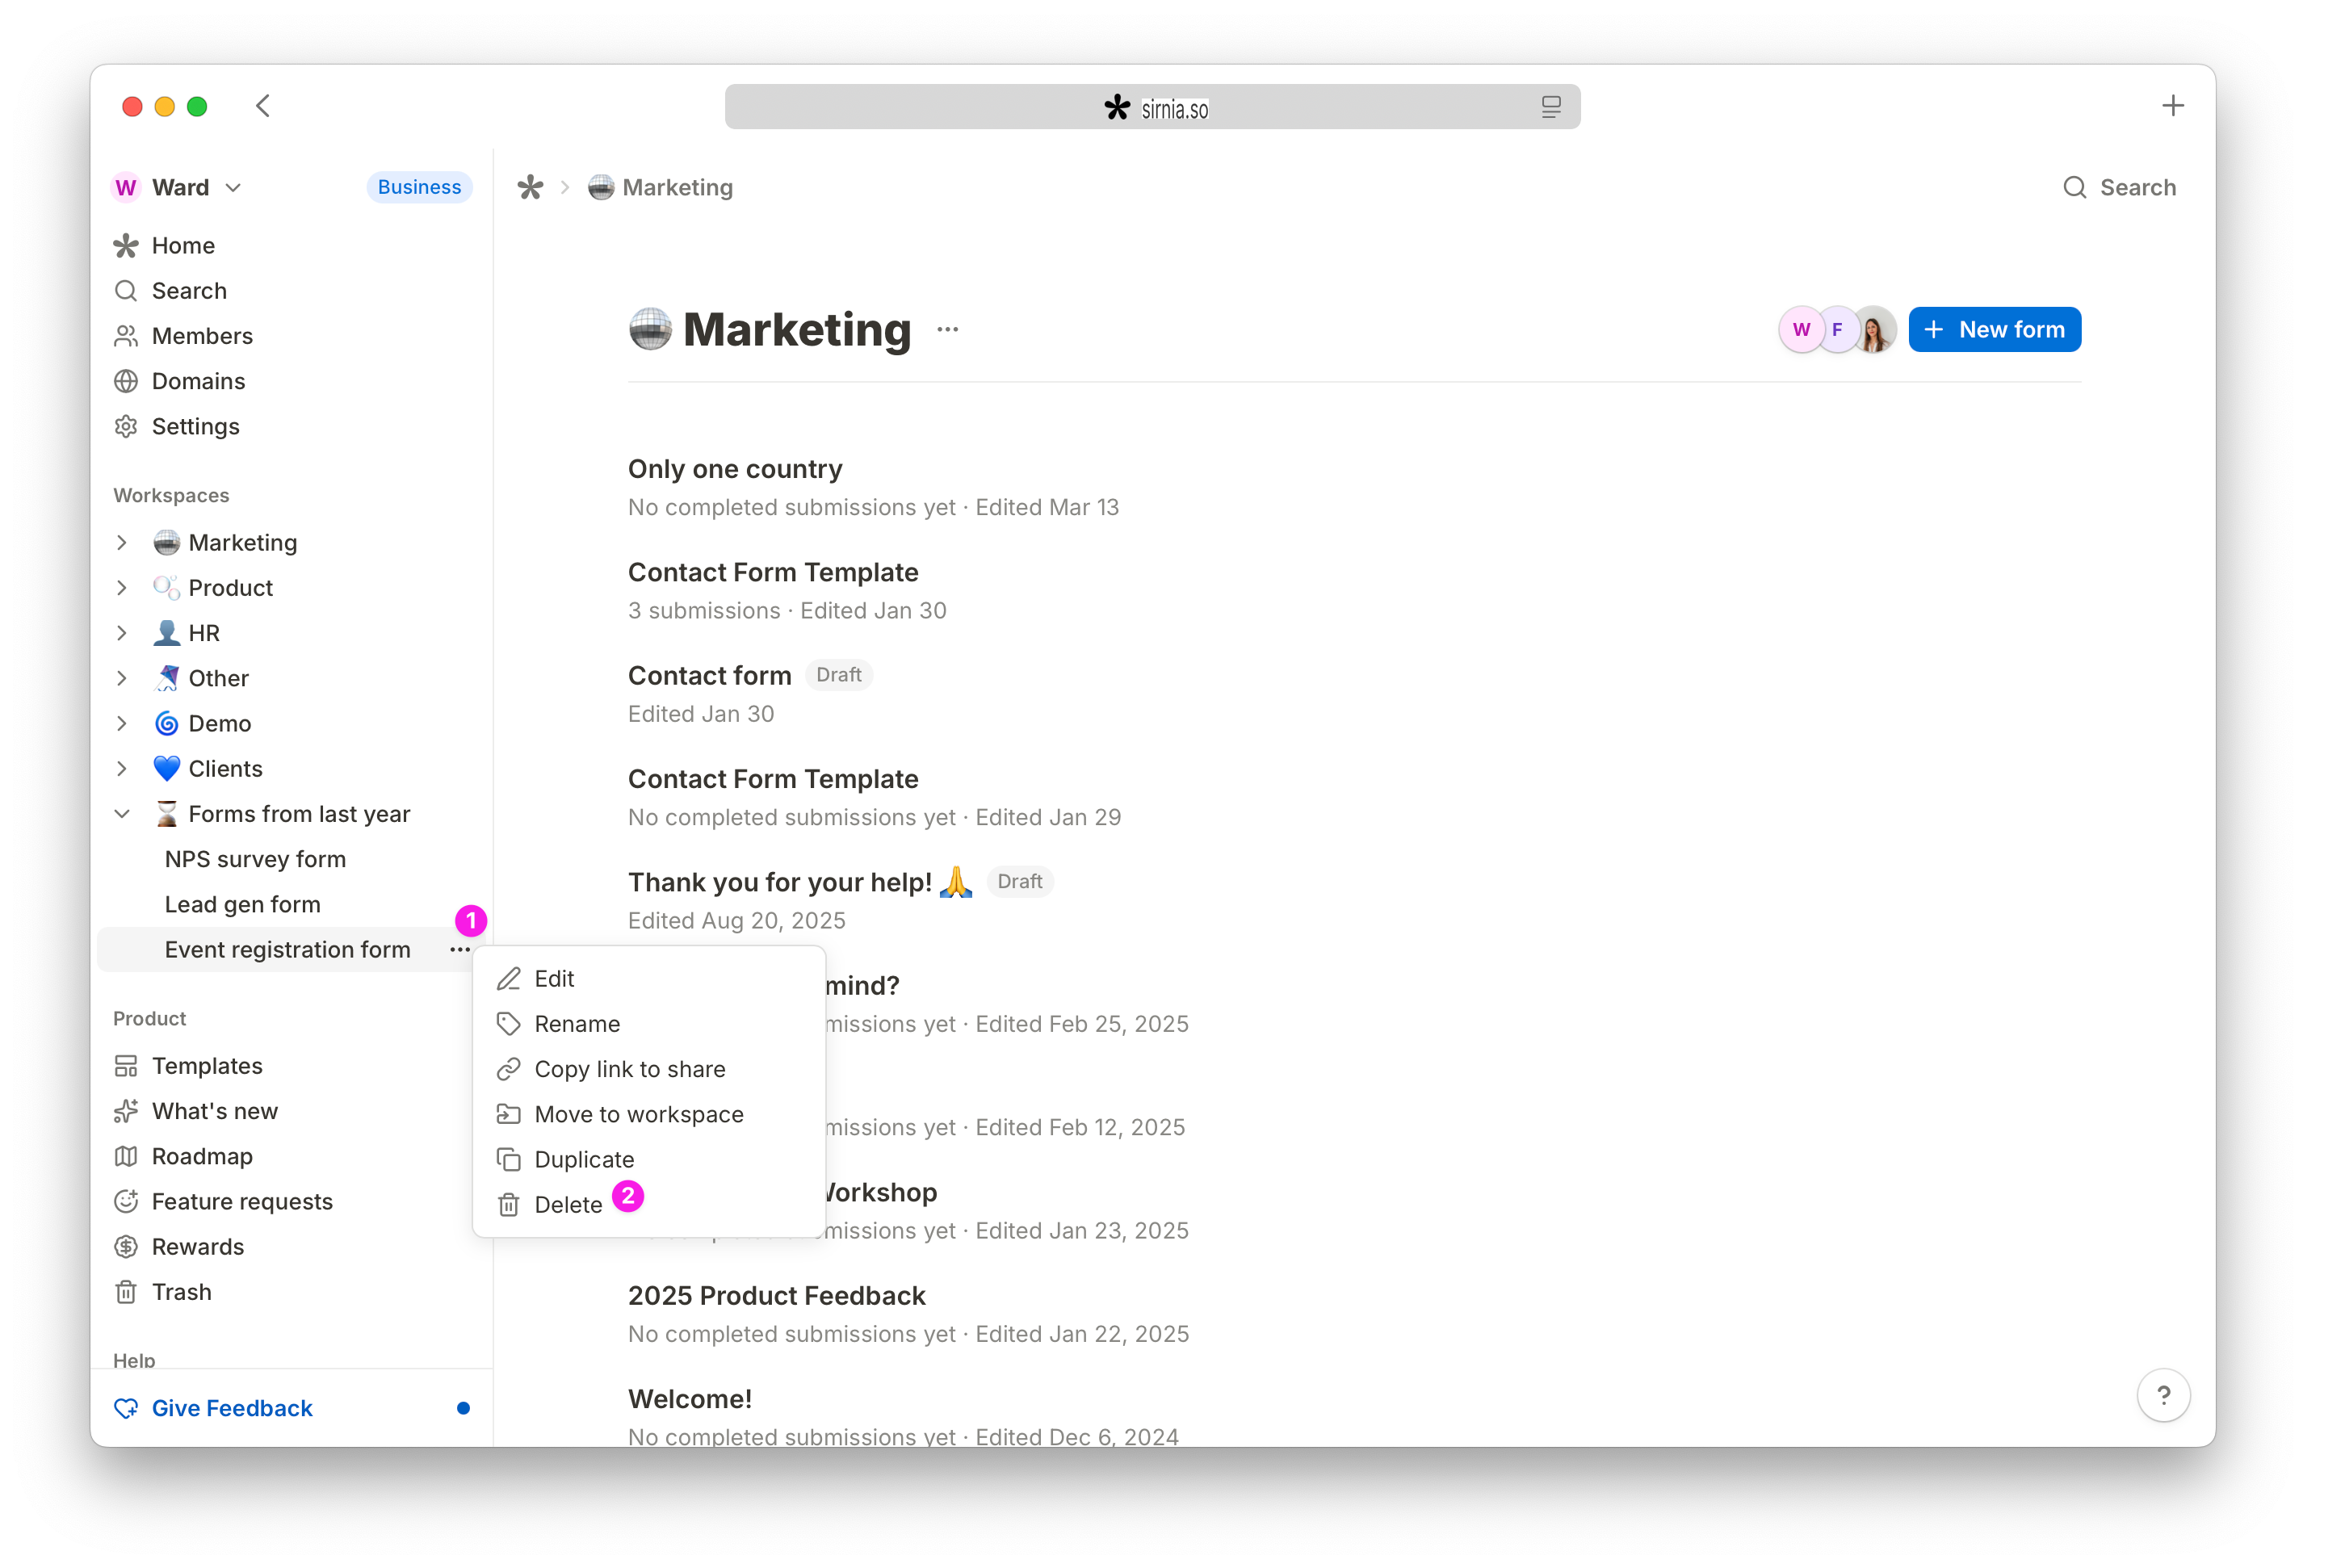This screenshot has width=2345, height=1568.
Task: Expand the Product workspace chevron
Action: coord(122,588)
